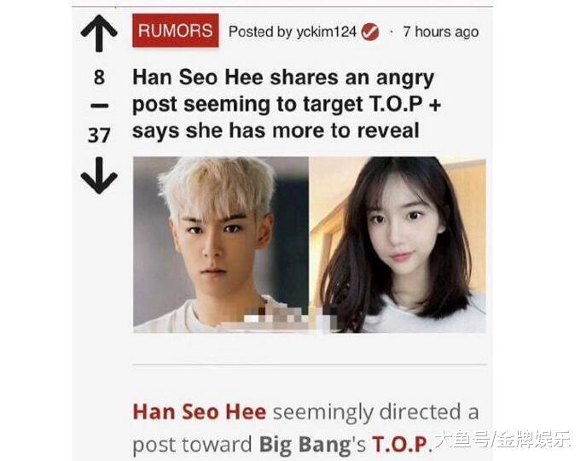Downvote the post with the down arrow

(x=99, y=175)
